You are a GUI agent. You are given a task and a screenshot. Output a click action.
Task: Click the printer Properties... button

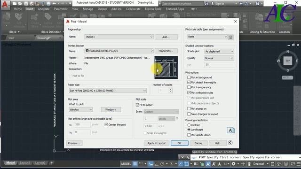[166, 51]
